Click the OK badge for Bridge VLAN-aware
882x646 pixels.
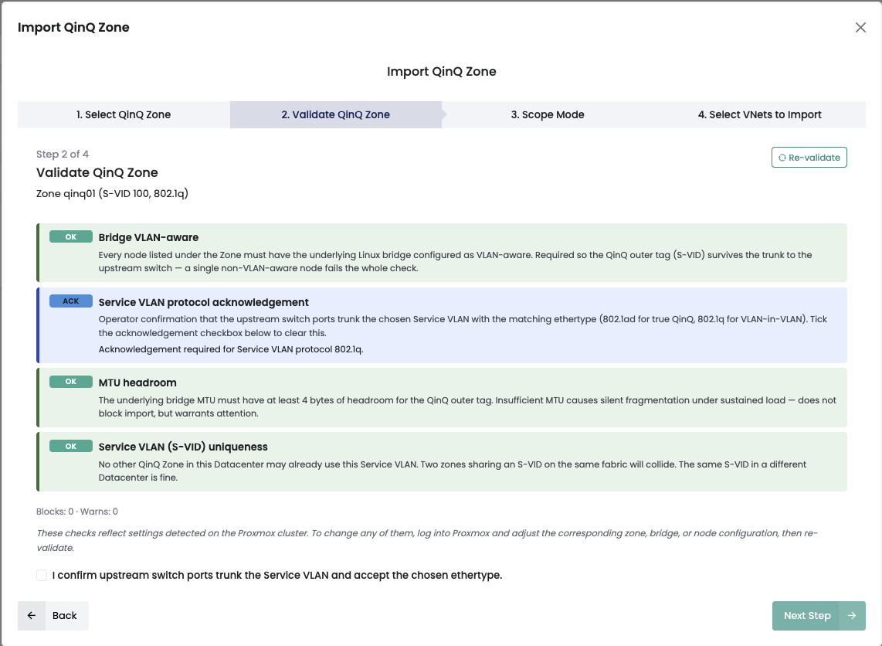click(71, 237)
